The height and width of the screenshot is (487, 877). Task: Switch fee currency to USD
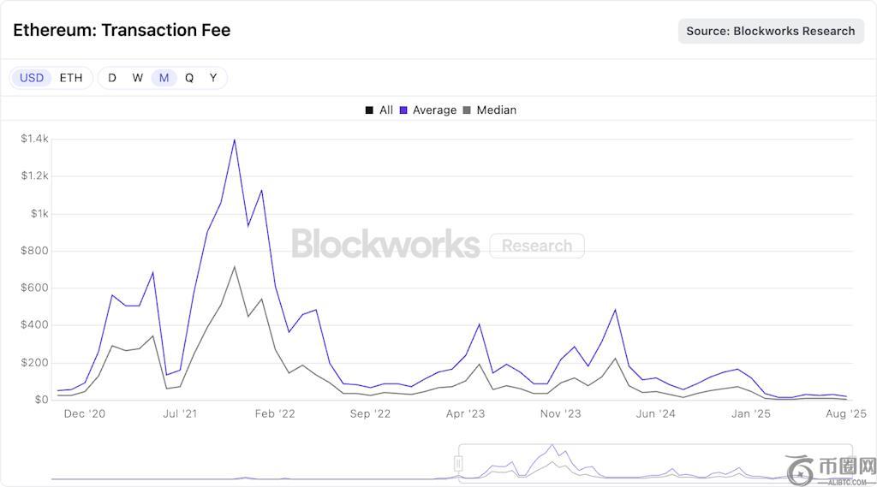32,78
